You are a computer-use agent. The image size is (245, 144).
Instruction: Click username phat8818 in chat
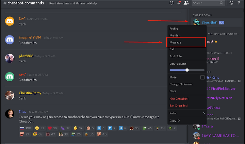(x=26, y=56)
